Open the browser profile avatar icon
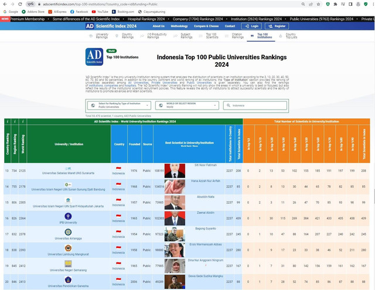 358,4
